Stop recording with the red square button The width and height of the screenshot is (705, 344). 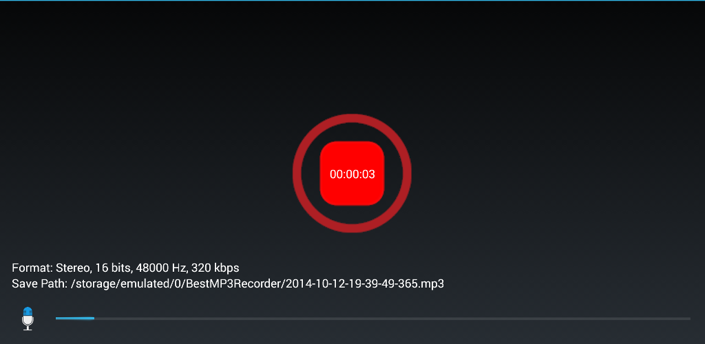point(352,173)
